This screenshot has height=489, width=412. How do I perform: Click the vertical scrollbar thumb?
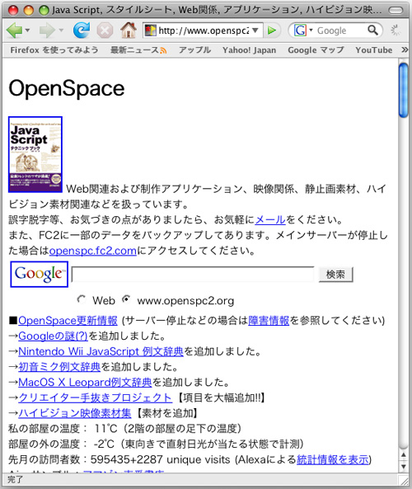404,91
